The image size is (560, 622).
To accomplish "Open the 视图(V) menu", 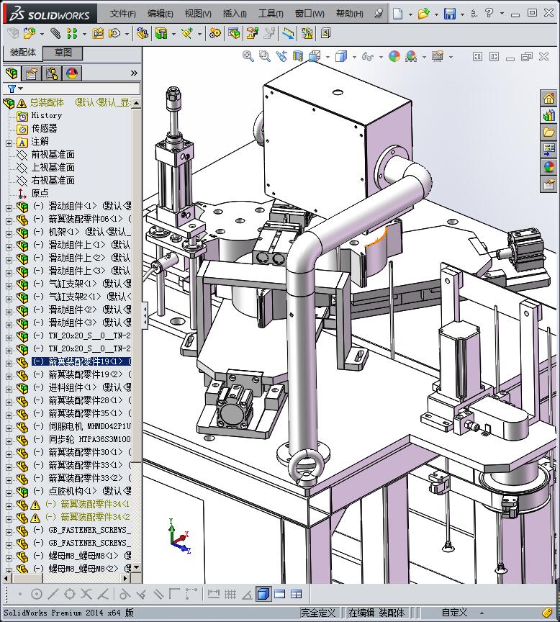I will pos(198,14).
